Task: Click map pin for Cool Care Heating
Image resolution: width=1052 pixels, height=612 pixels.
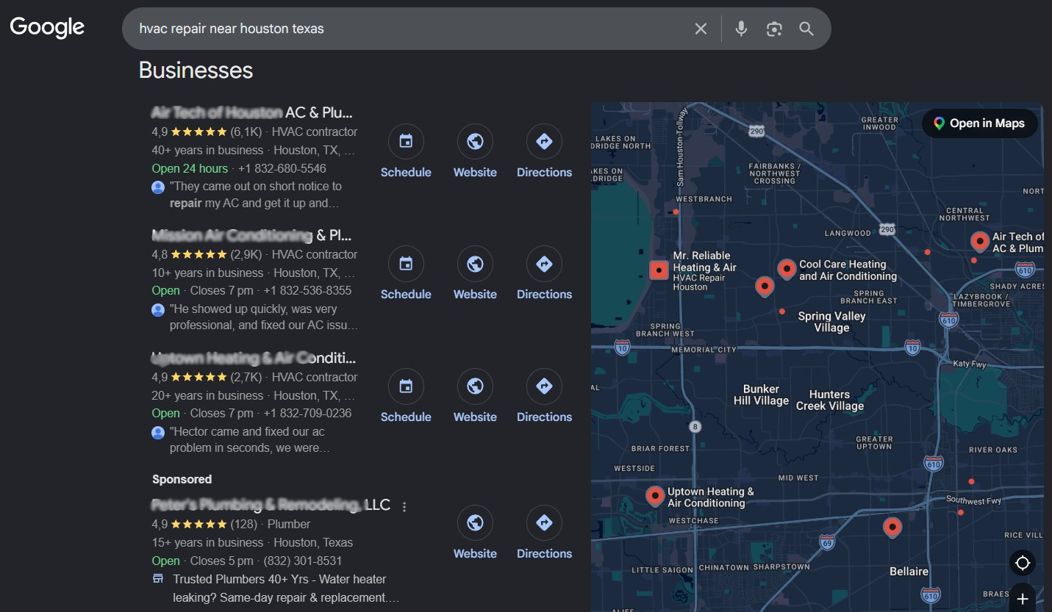Action: (787, 269)
